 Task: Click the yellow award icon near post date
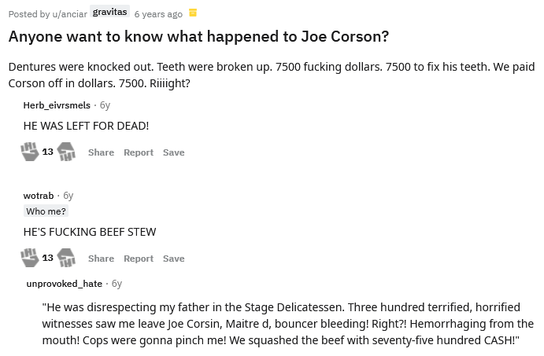[x=193, y=13]
